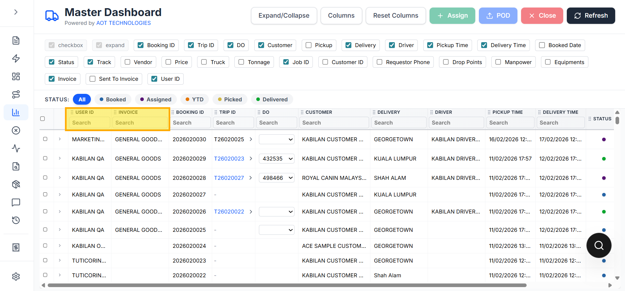Viewport: 625px width, 291px height.
Task: Open the activity pulse sidebar icon
Action: [x=16, y=148]
